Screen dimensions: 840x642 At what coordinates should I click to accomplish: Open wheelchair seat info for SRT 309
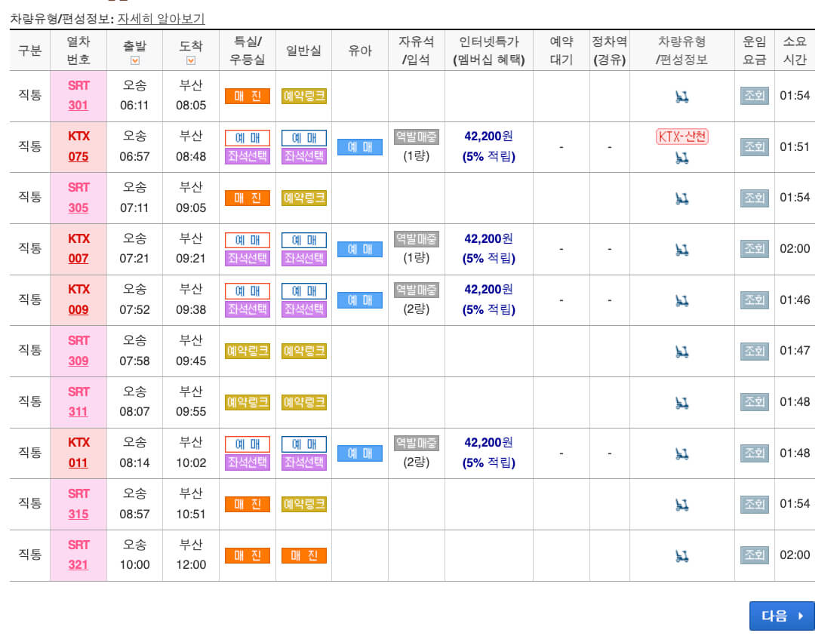(682, 352)
